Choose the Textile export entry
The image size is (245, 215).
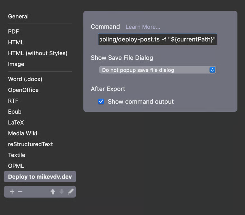coord(17,155)
